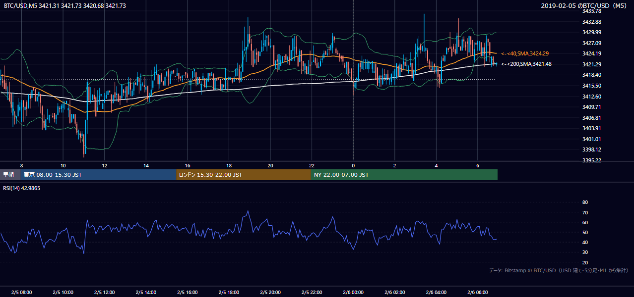Click hour label 22 under price chart
The image size is (634, 297).
point(312,165)
